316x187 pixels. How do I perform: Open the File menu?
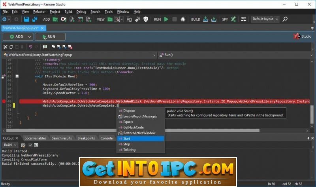5,11
